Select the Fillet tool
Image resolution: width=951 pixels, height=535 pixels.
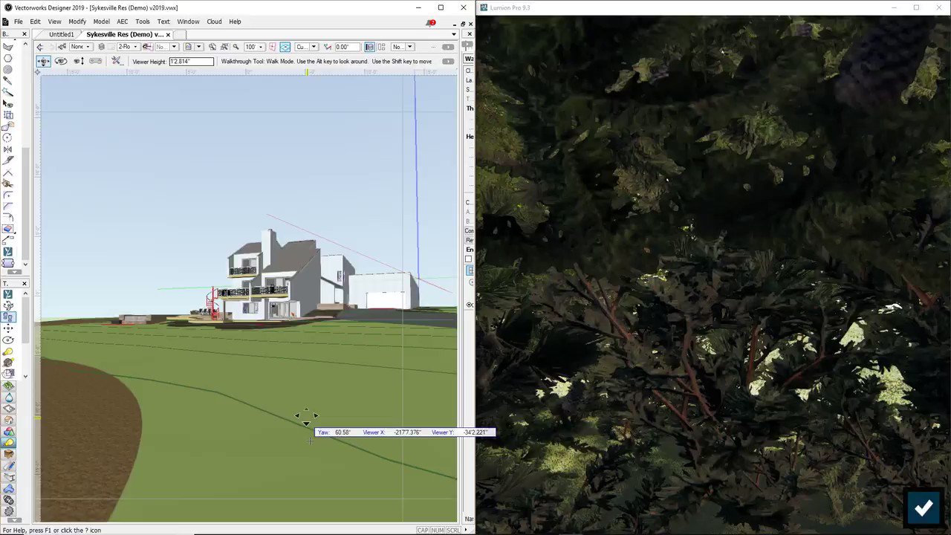point(8,195)
